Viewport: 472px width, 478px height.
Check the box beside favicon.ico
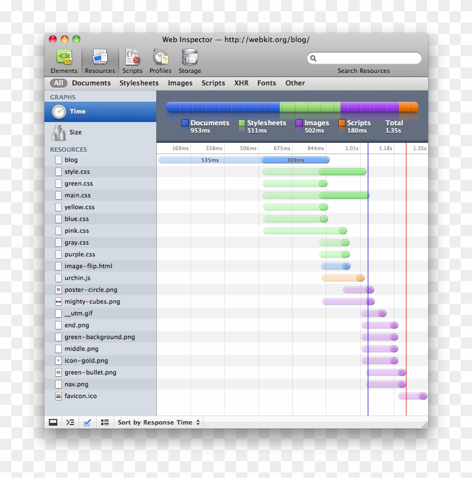click(58, 396)
